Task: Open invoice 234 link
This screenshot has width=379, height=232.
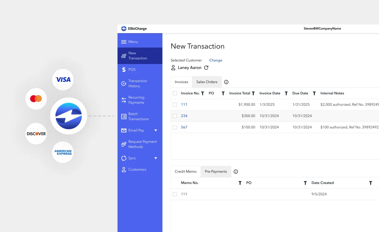Action: (184, 116)
